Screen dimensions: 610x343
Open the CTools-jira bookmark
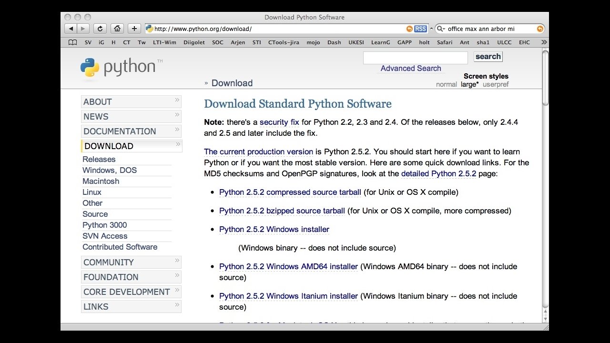click(284, 42)
